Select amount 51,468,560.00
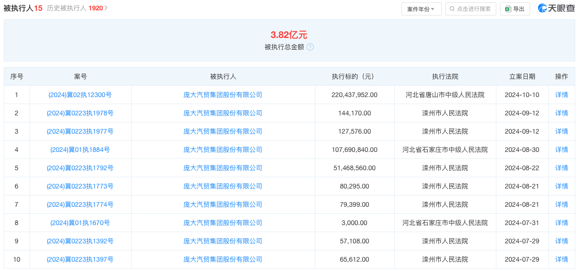The height and width of the screenshot is (271, 579). [x=354, y=168]
